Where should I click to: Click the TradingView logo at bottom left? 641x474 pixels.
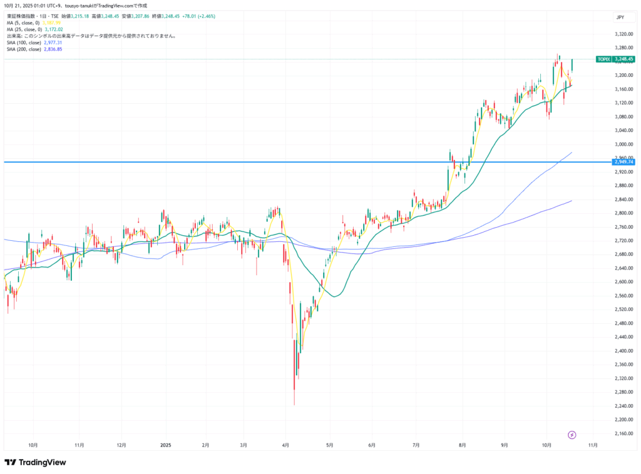pos(35,462)
